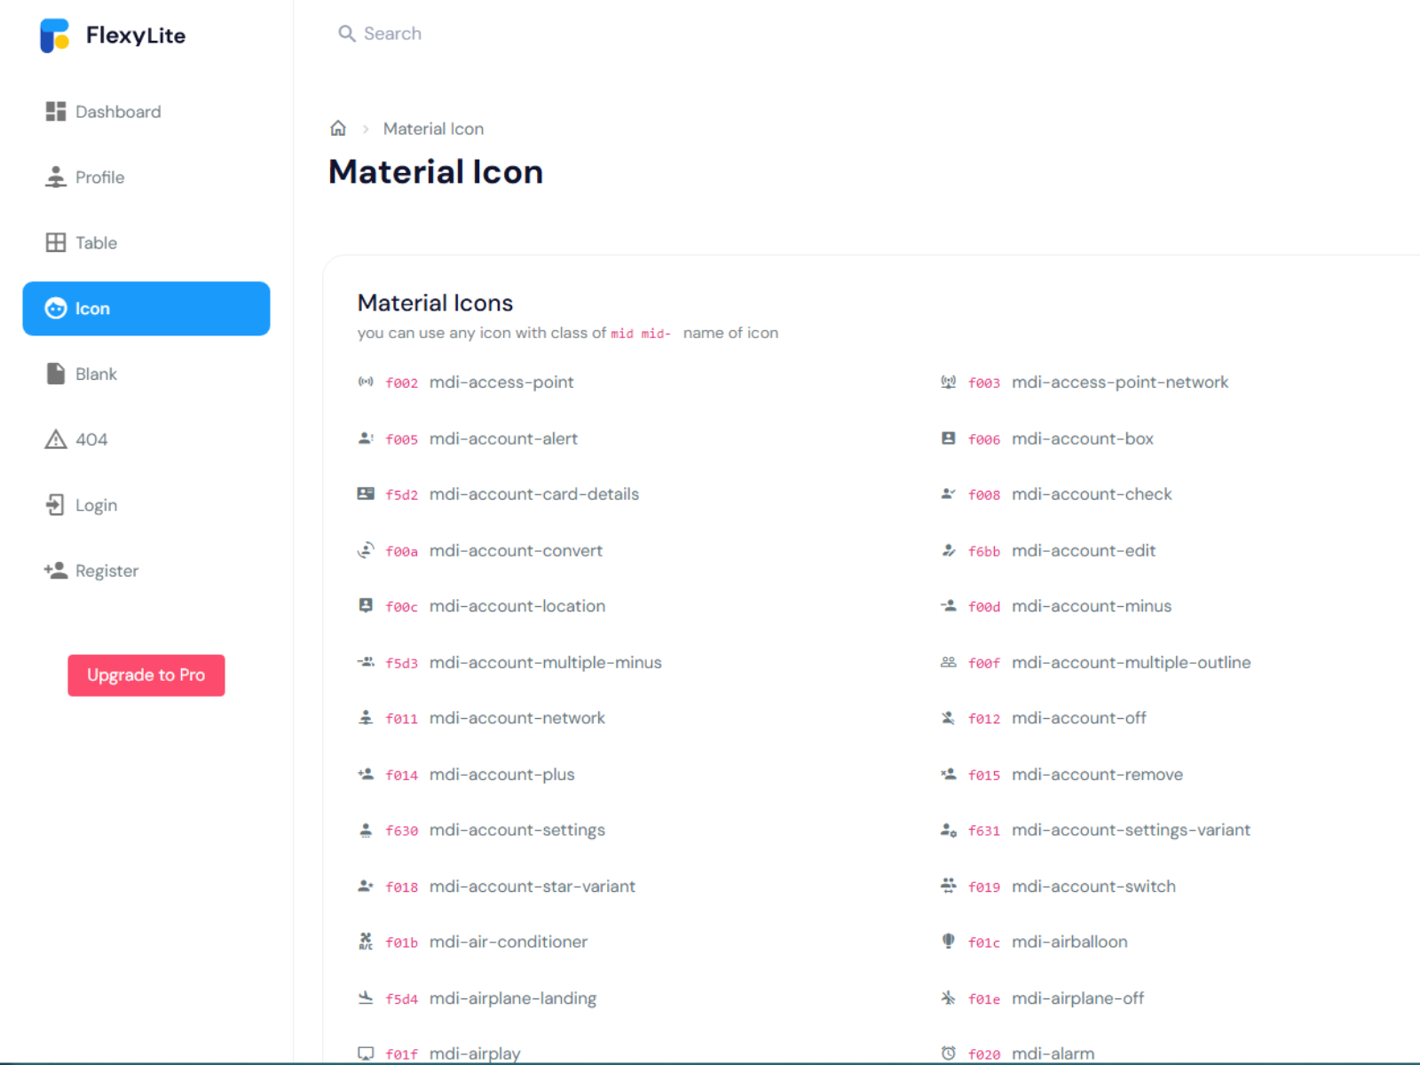1420x1065 pixels.
Task: Click the Material Icon breadcrumb text
Action: coord(434,129)
